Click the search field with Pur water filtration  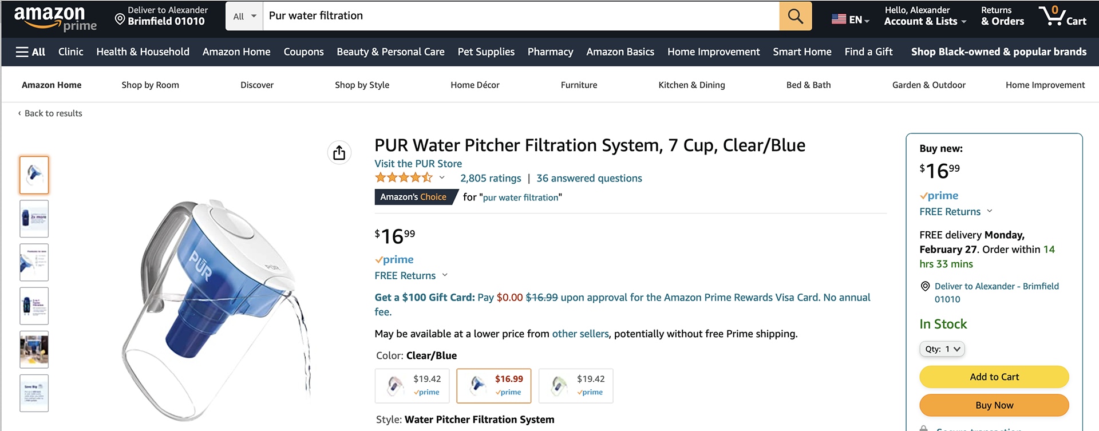pos(521,16)
